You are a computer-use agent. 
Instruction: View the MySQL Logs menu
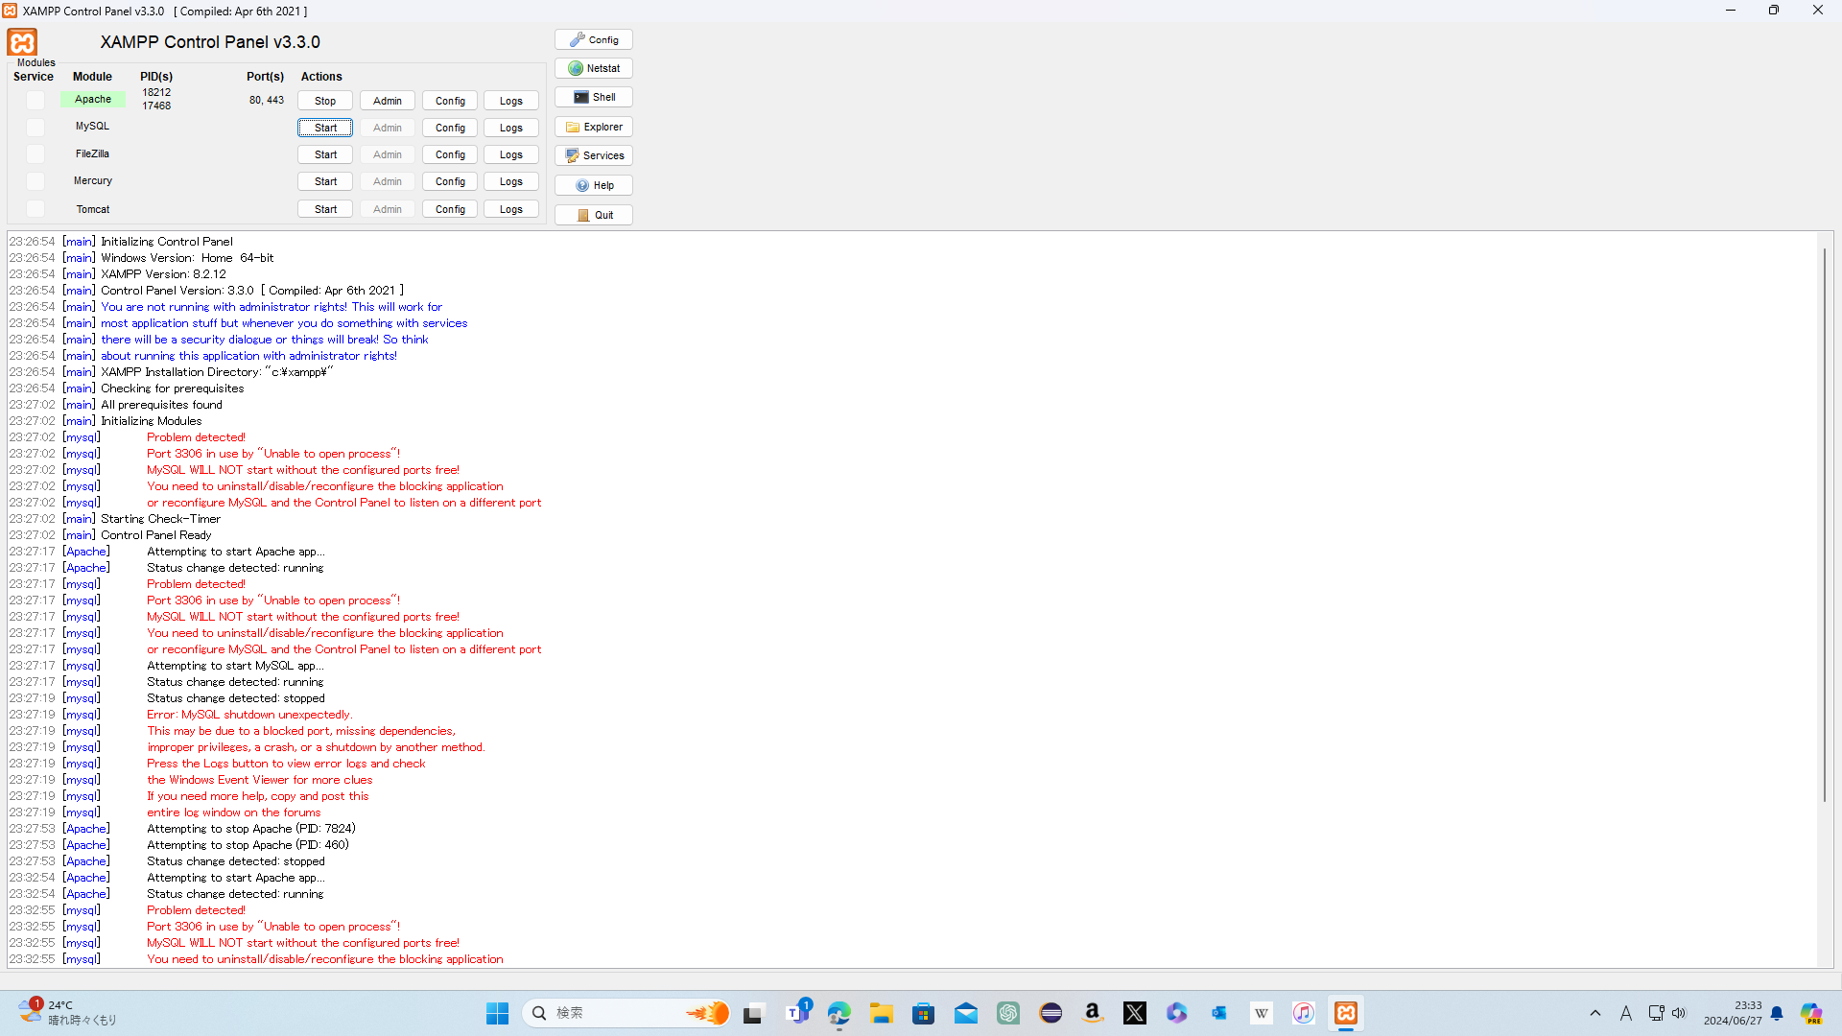click(x=511, y=128)
